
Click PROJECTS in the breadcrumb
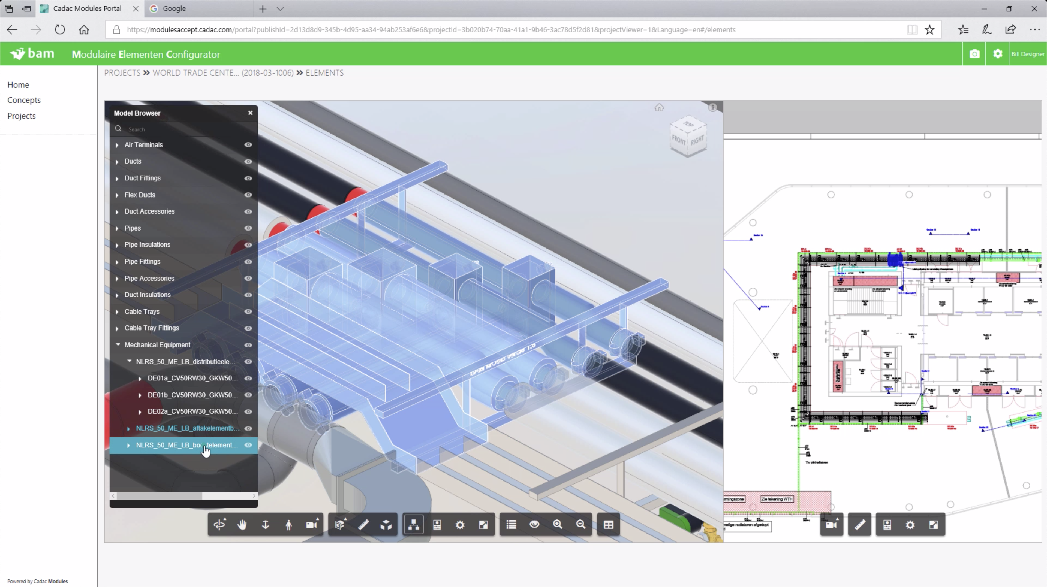tap(122, 73)
